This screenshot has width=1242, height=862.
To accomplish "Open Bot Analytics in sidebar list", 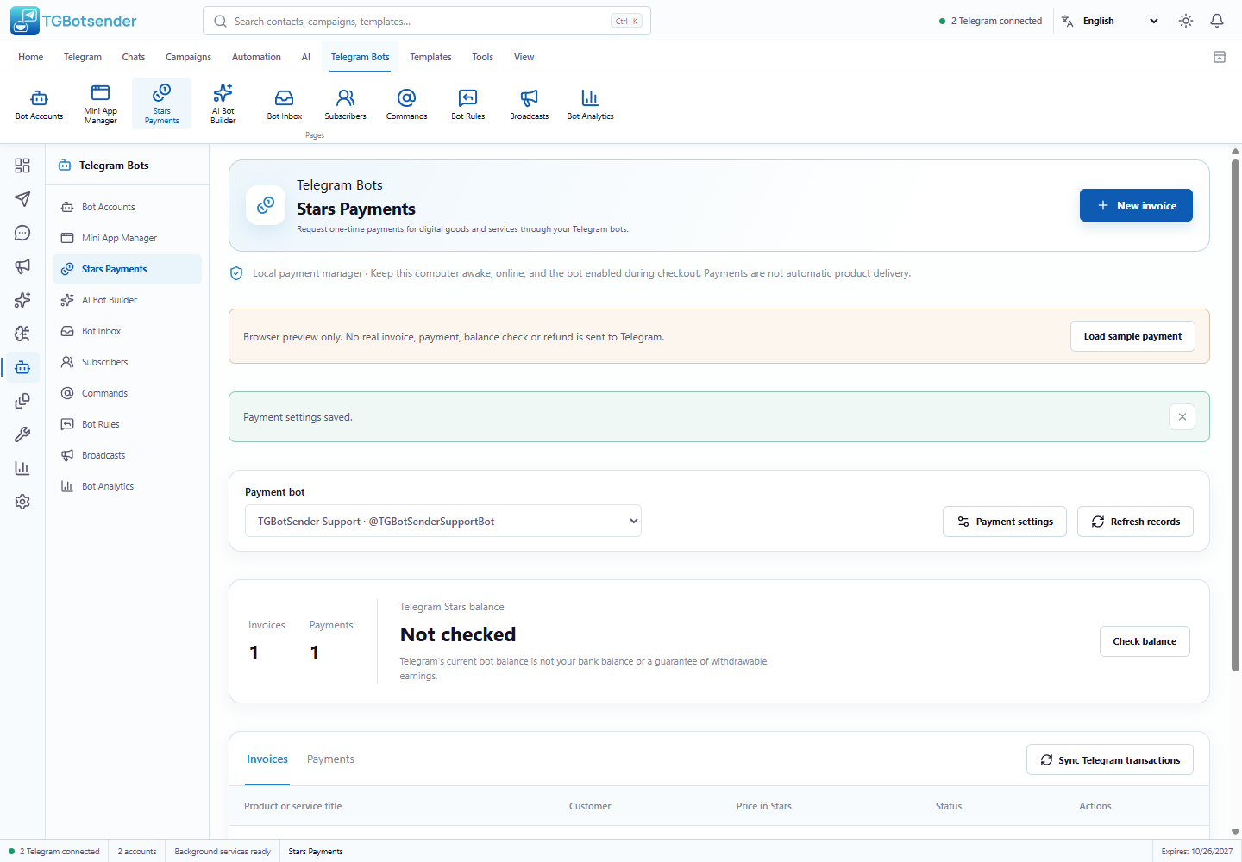I will click(127, 486).
